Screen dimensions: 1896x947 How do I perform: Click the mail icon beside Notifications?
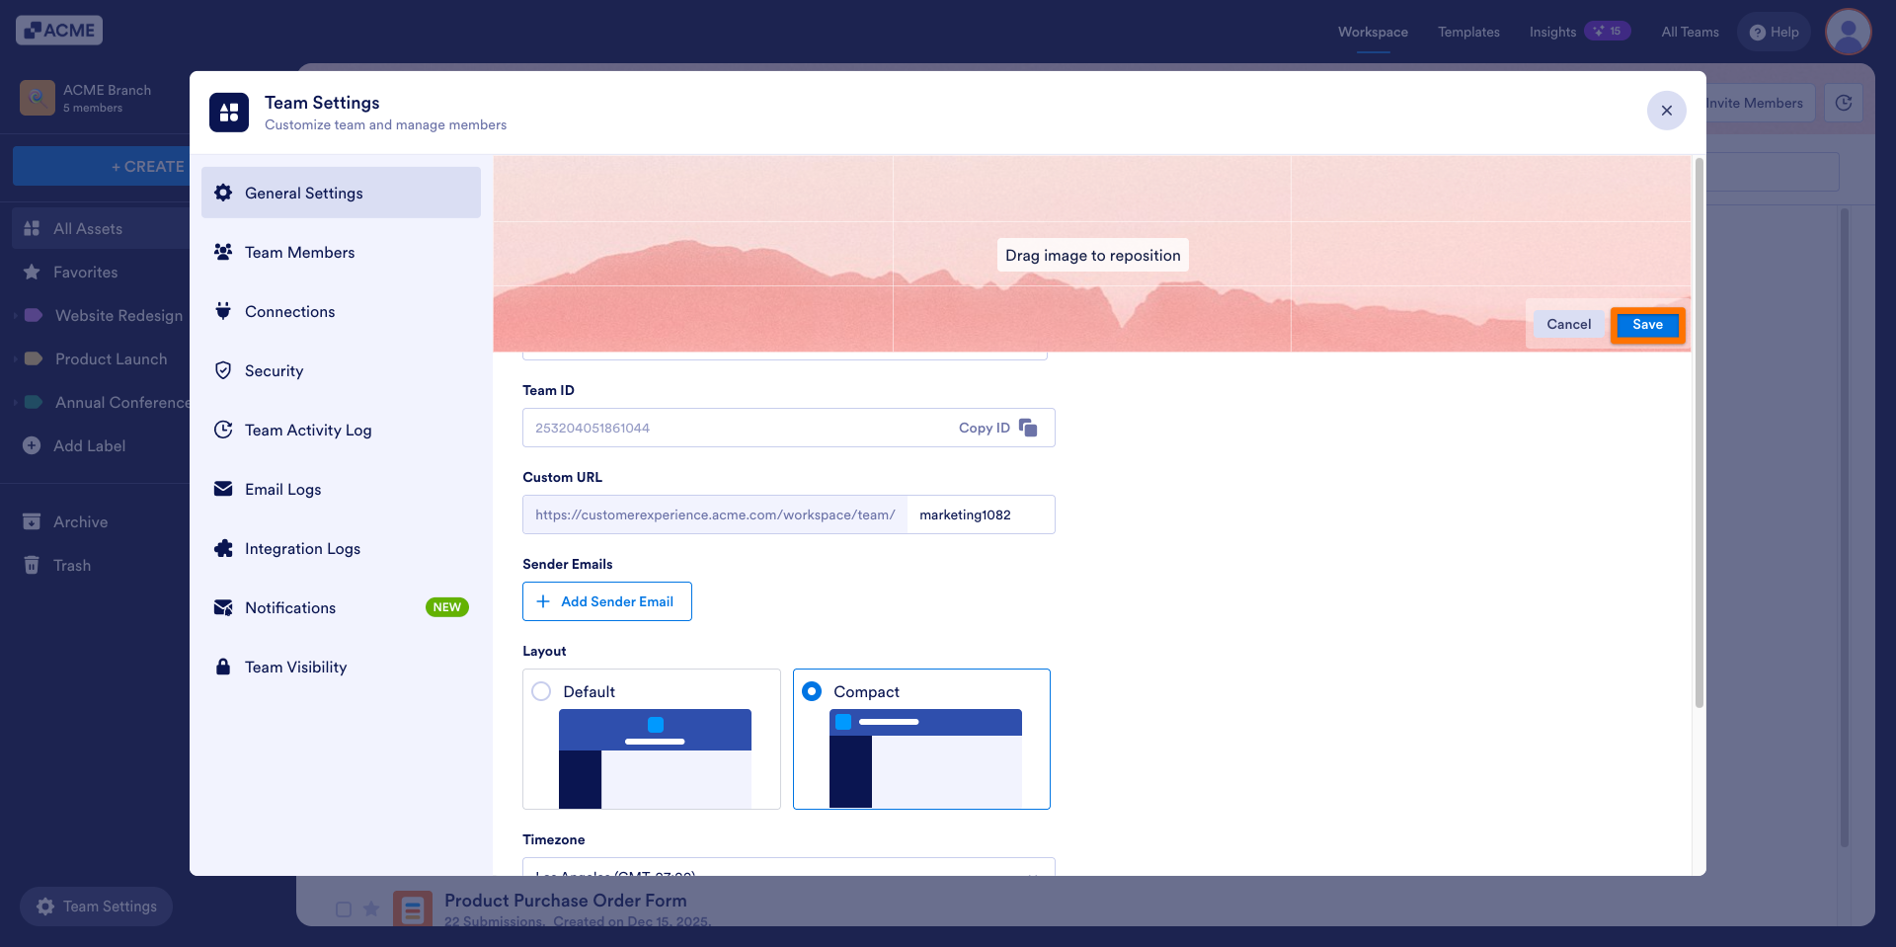coord(223,607)
